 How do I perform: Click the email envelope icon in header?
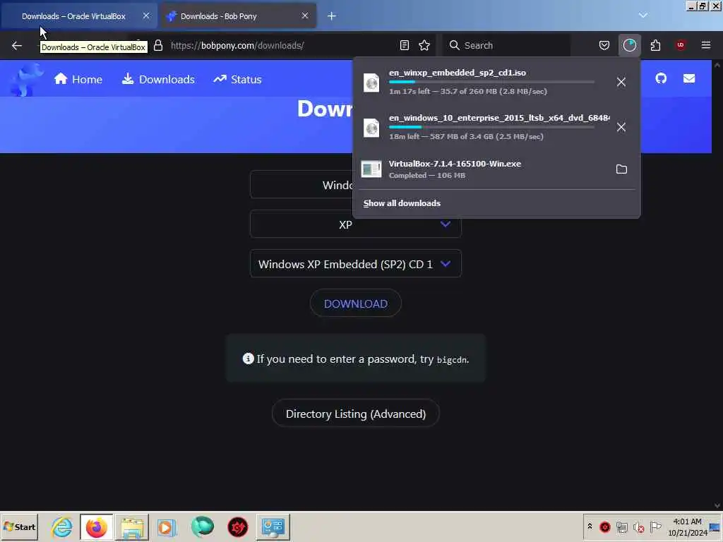coord(689,78)
